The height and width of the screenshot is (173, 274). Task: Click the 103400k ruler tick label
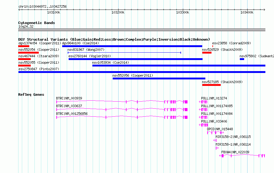pos(247,12)
